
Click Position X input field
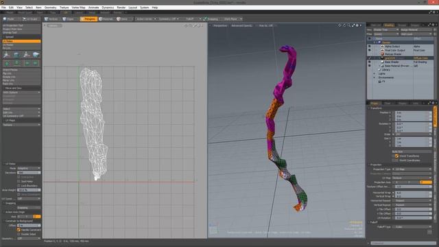coord(413,113)
